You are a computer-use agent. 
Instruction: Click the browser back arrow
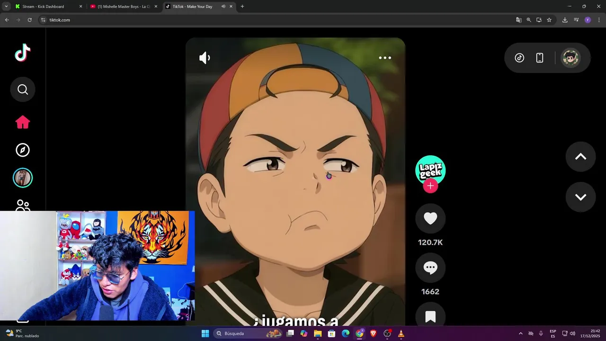click(7, 20)
